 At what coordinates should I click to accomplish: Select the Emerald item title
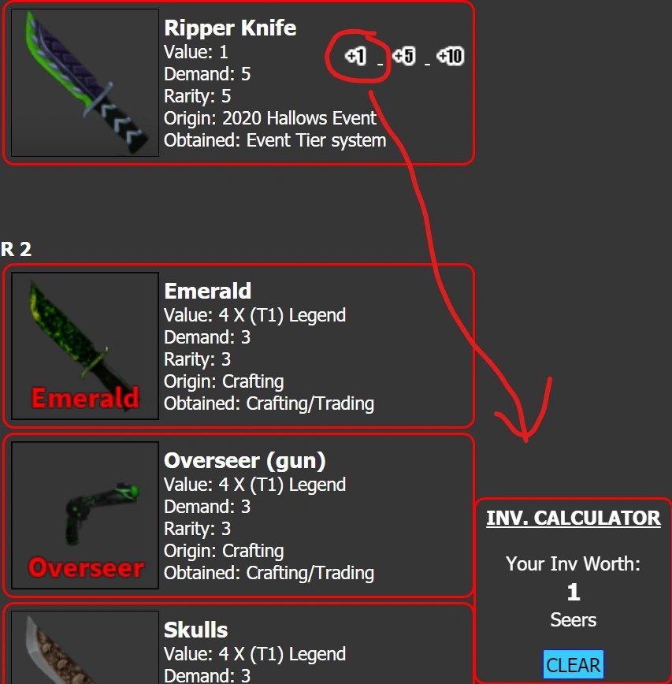(207, 291)
